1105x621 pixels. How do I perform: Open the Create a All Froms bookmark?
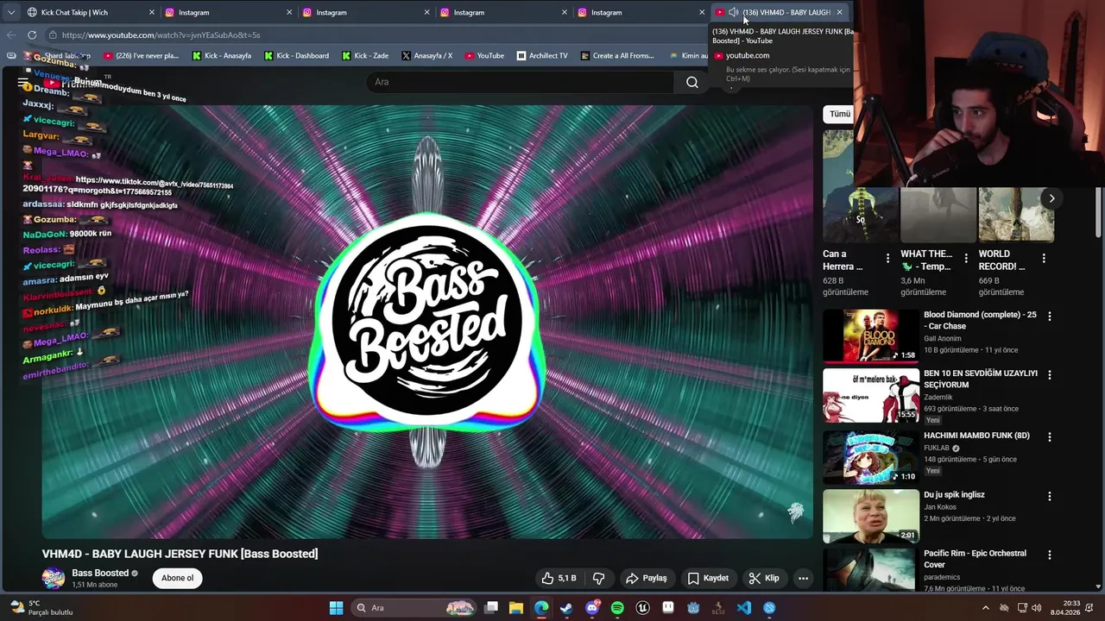click(x=617, y=55)
